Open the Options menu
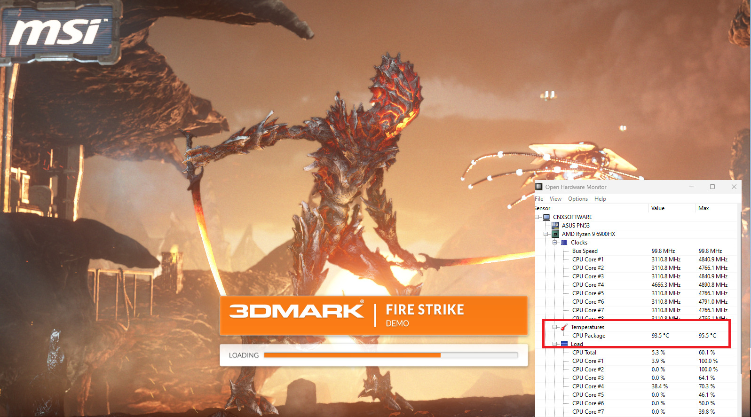751x417 pixels. (x=578, y=199)
